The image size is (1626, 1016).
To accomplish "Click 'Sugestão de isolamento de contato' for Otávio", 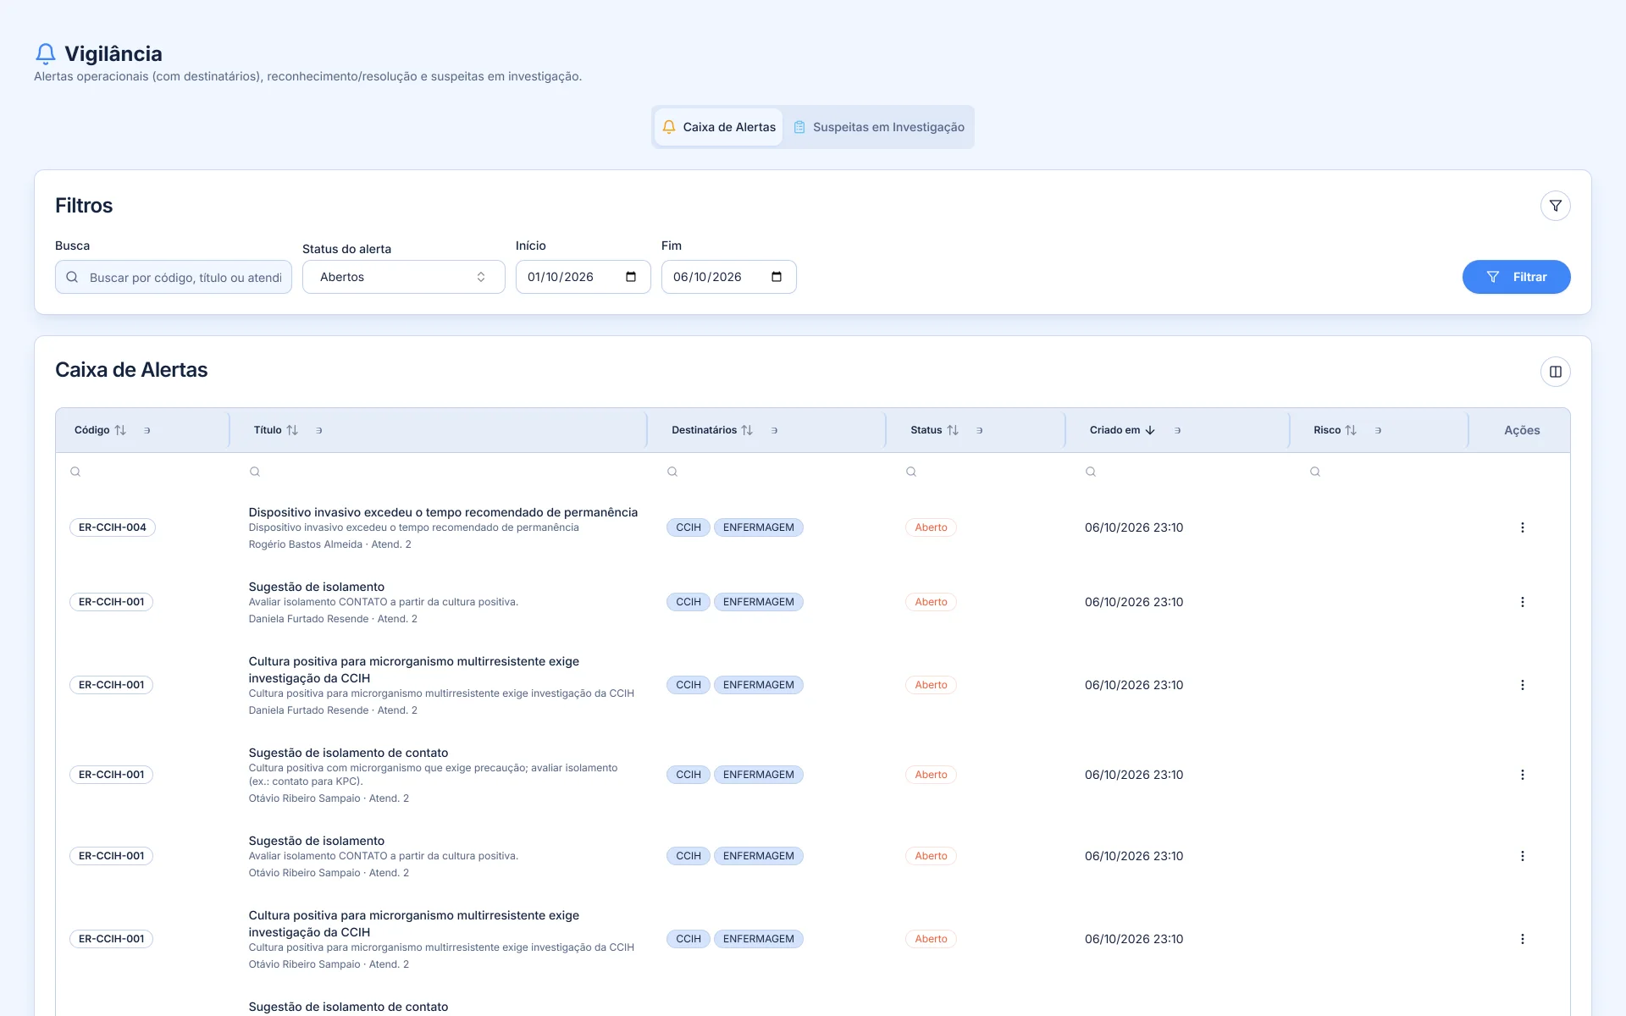I will click(348, 753).
